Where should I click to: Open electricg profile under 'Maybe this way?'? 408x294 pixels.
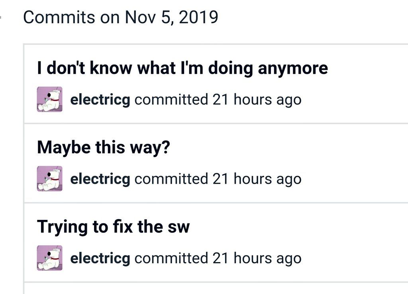100,179
